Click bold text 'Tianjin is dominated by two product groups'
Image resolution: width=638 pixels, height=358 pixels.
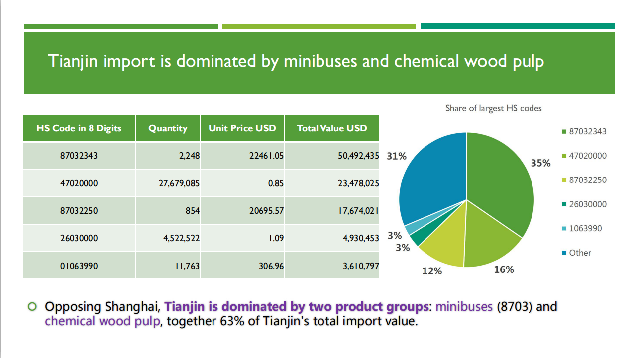click(x=297, y=306)
